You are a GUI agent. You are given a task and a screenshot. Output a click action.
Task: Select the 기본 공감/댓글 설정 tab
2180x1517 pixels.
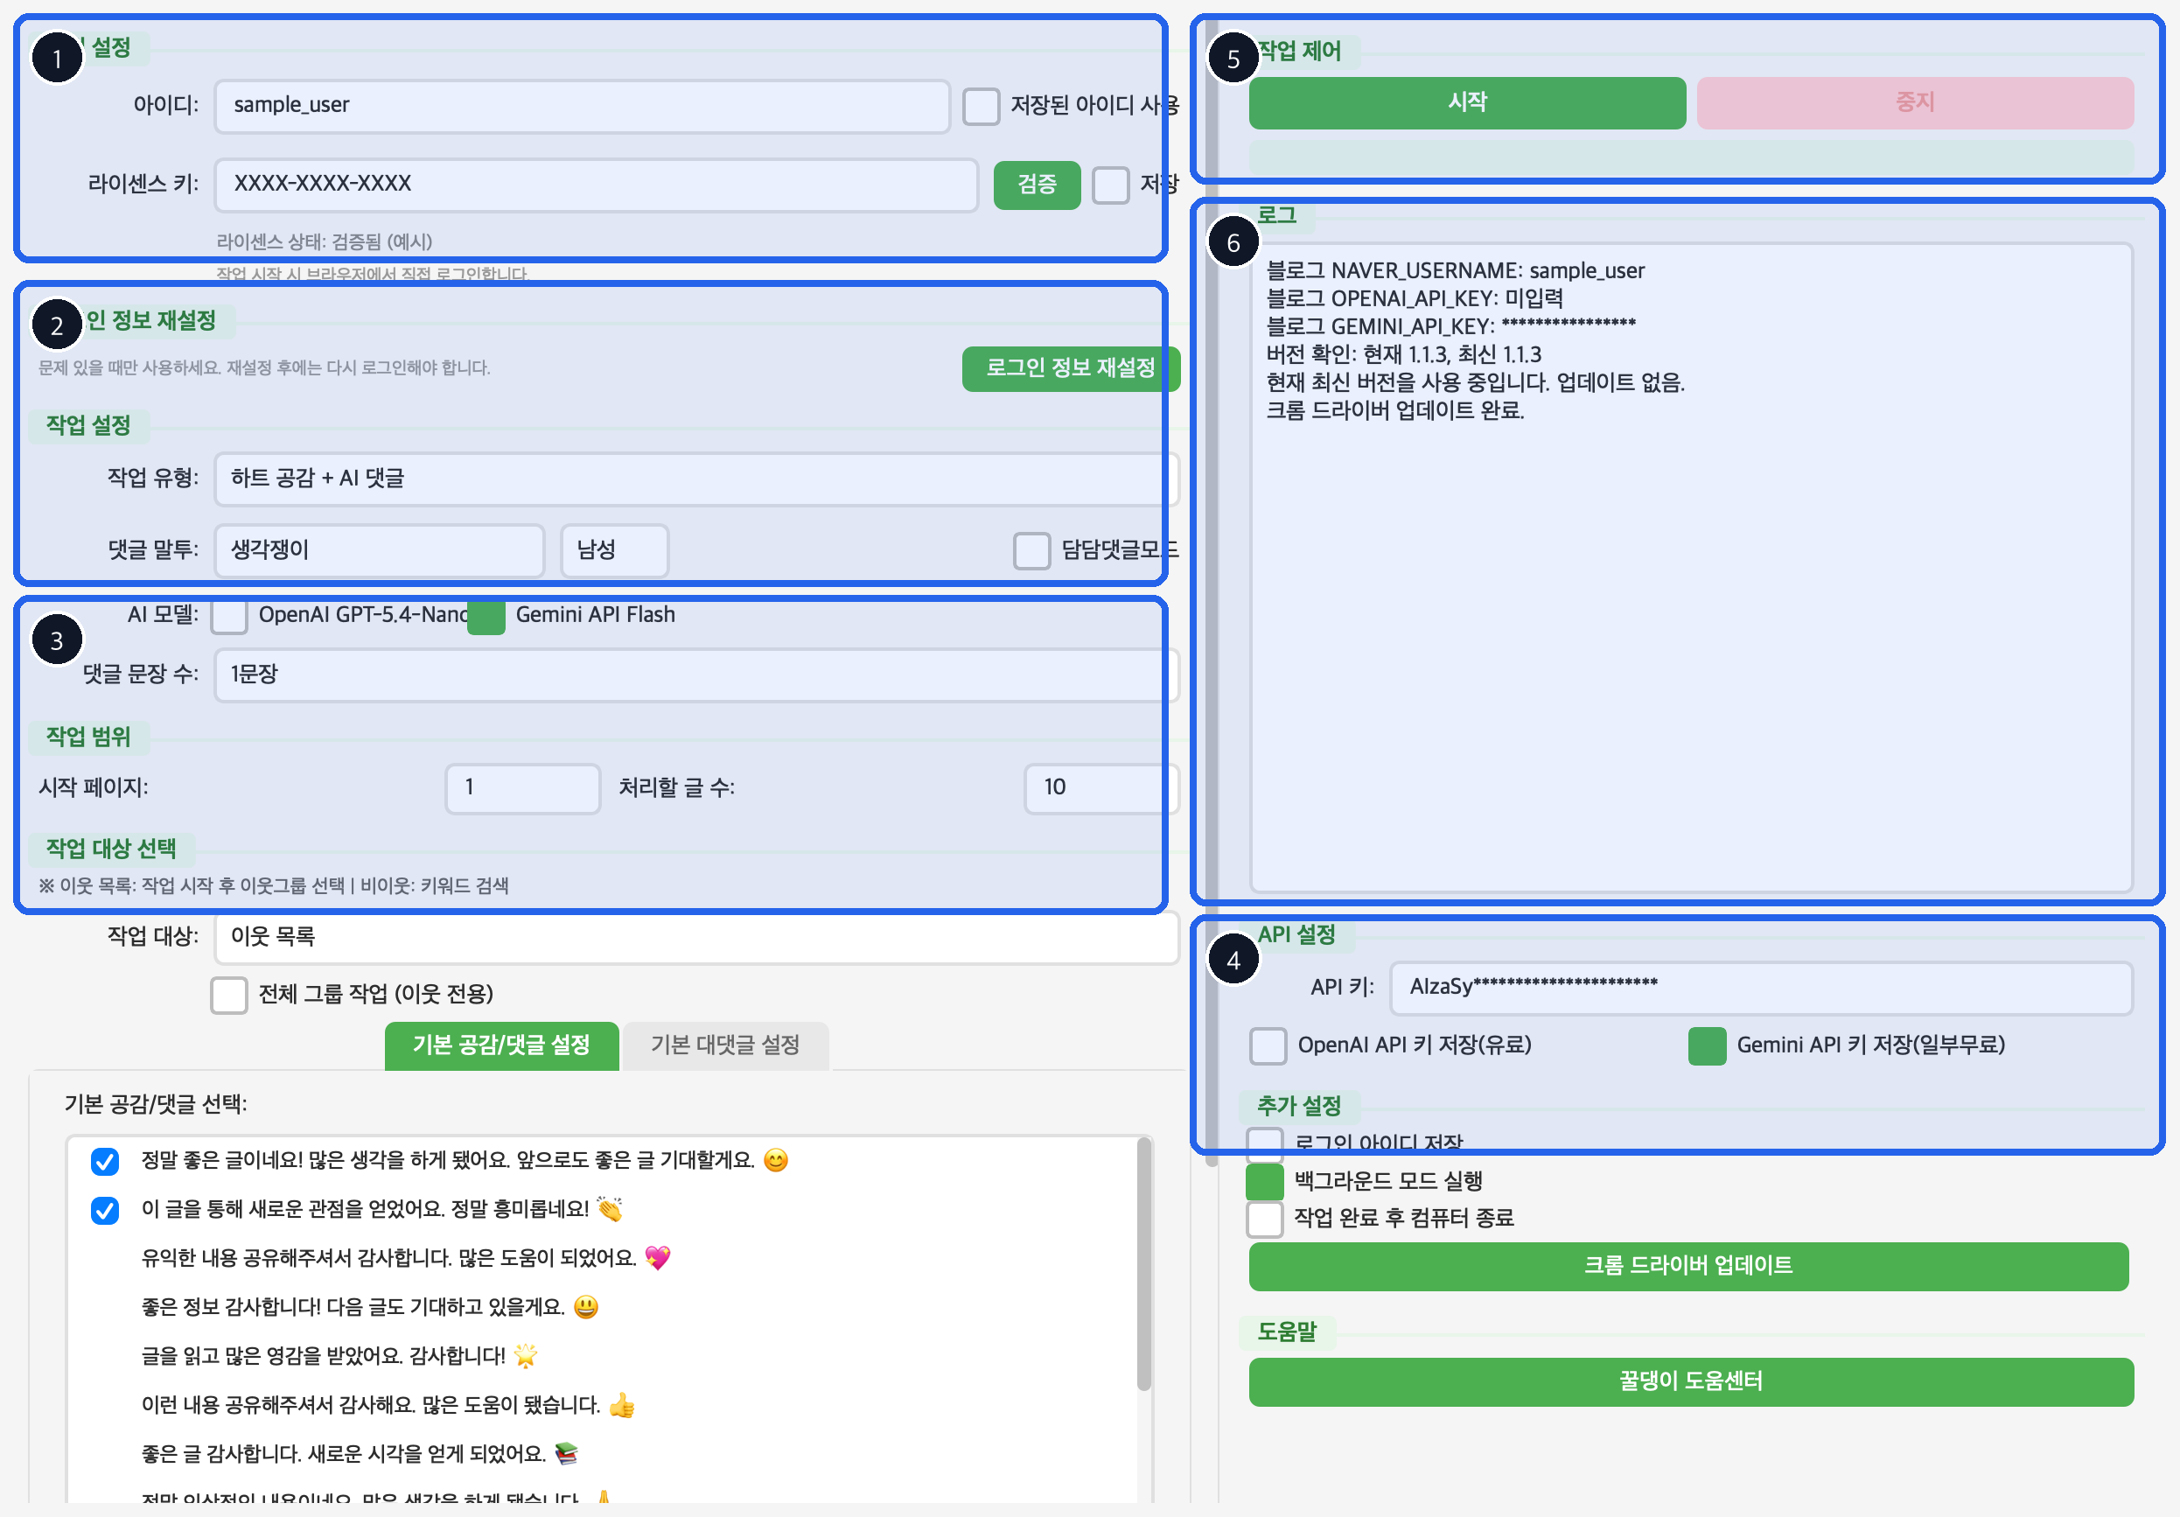[501, 1045]
